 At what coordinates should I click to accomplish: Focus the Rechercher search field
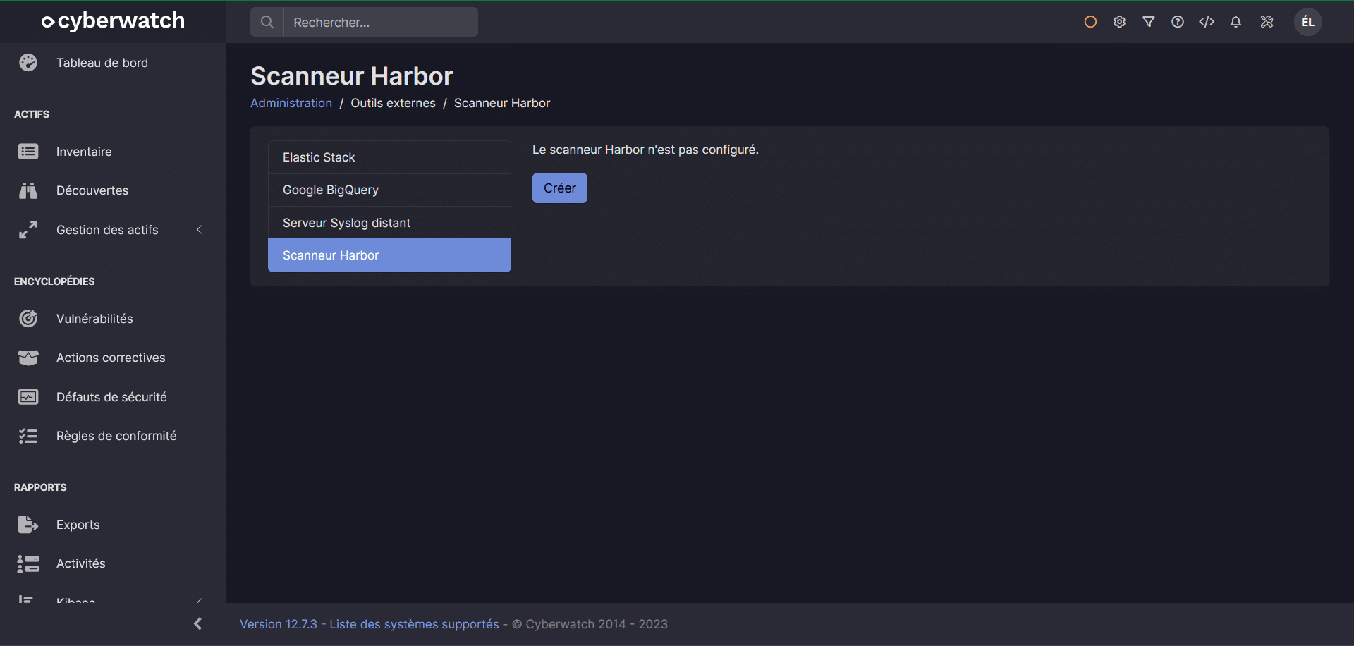click(x=380, y=22)
